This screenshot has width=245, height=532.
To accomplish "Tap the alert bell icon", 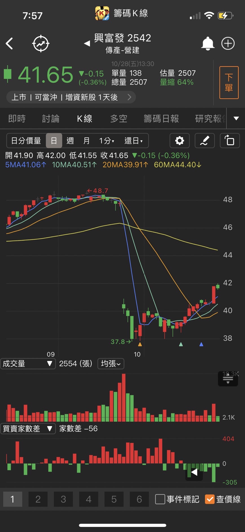I will (x=208, y=44).
